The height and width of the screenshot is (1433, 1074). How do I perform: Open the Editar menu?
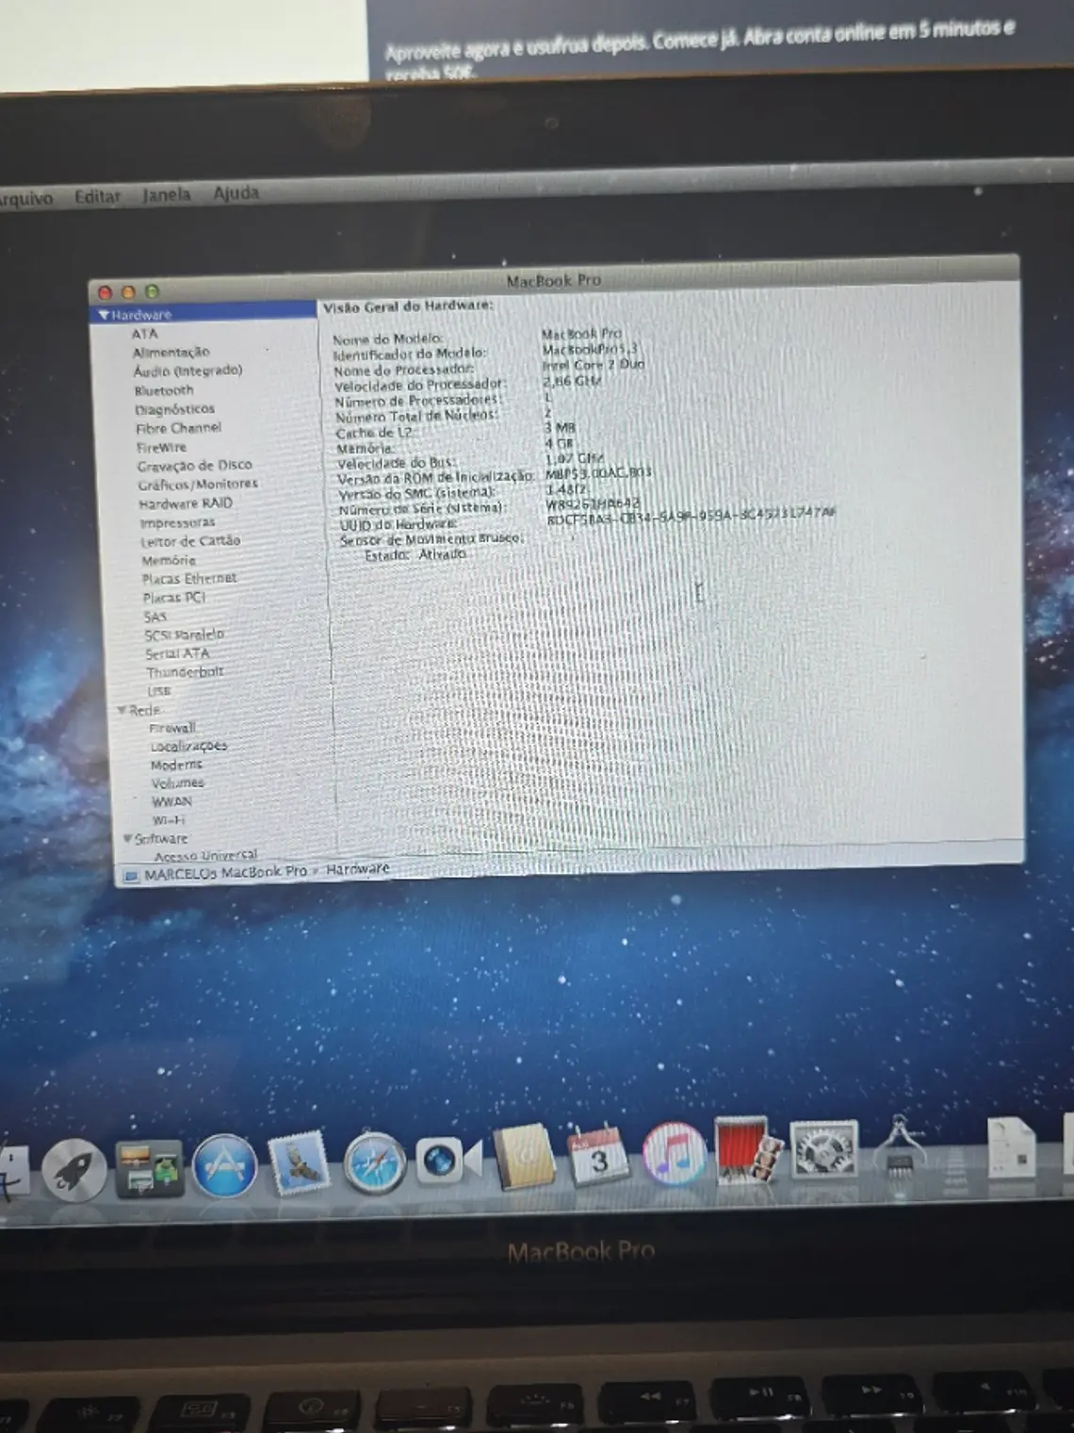coord(98,197)
